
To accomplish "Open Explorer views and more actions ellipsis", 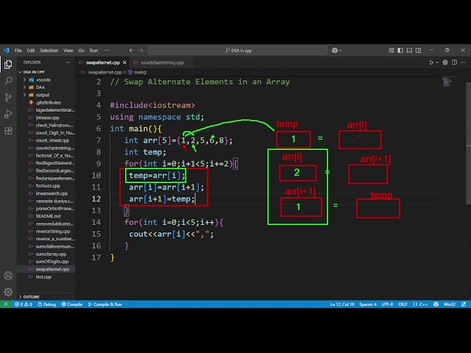I will pos(68,63).
